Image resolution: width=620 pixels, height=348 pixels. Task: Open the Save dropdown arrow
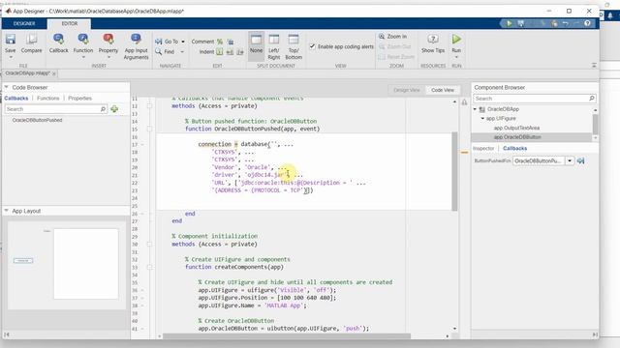[x=11, y=57]
